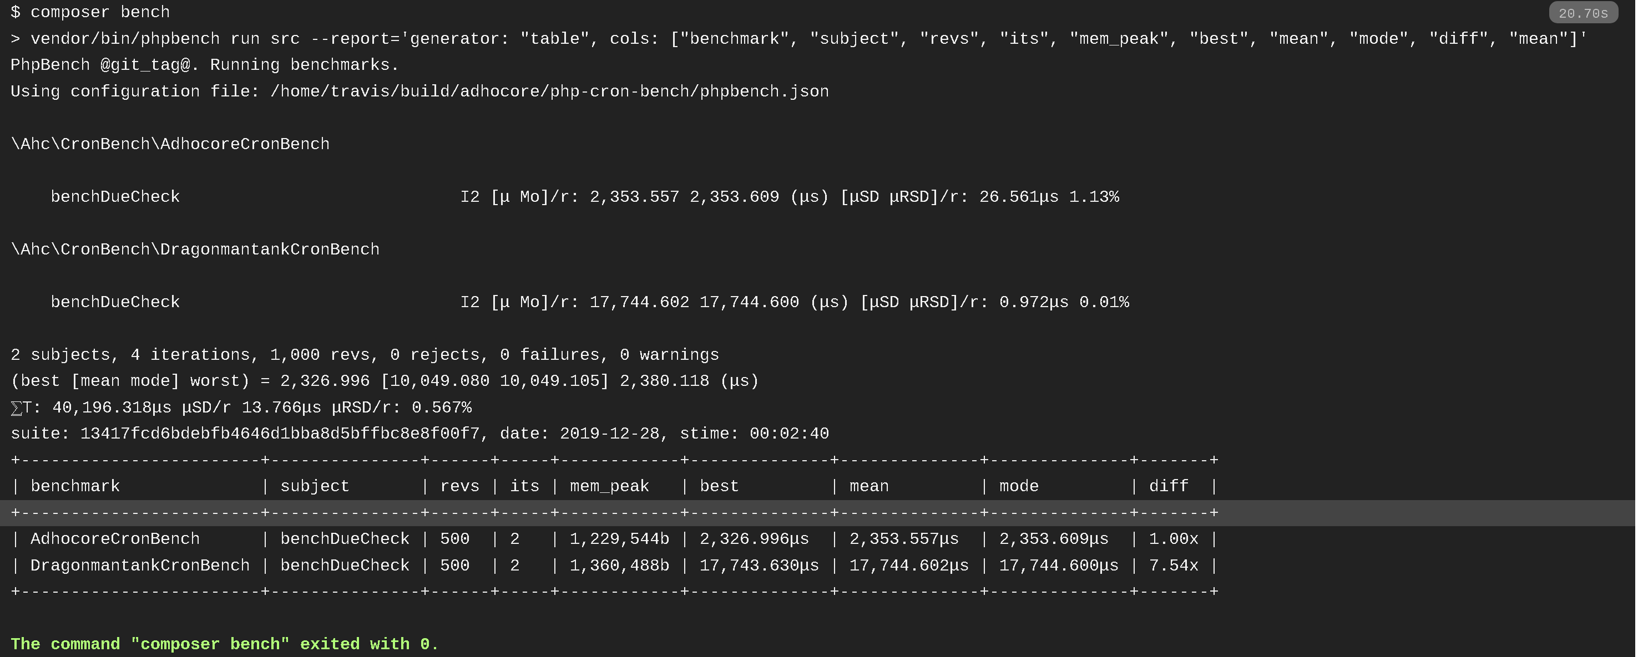Screen dimensions: 1638x657
Task: Click the '(best [mean mode] worst)' statistics line
Action: tap(385, 381)
